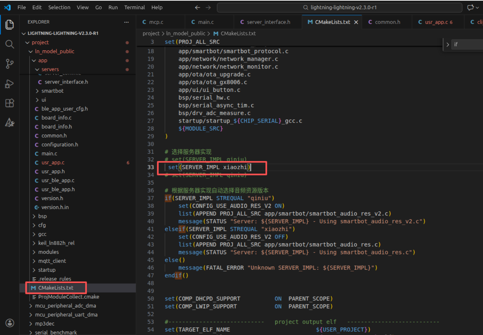Click line 33 set(SERVER_IMPL xiaozhi) code
Screen dimensions: 483x335
pos(209,167)
